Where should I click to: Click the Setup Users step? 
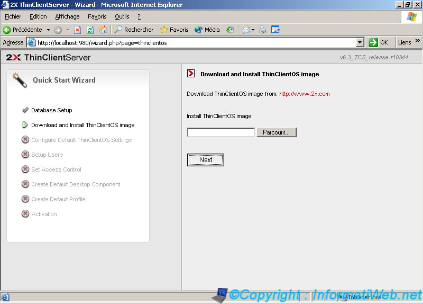pyautogui.click(x=47, y=155)
